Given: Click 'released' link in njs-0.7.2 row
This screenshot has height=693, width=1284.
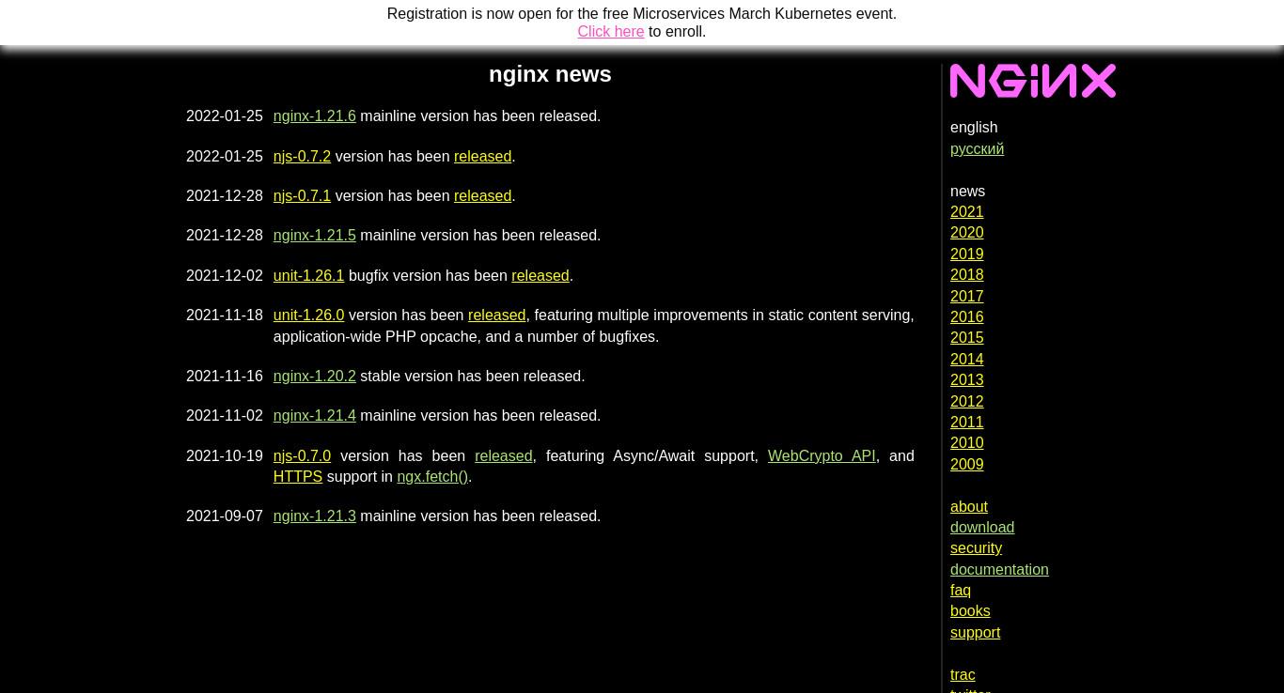Looking at the screenshot, I should tap(483, 156).
